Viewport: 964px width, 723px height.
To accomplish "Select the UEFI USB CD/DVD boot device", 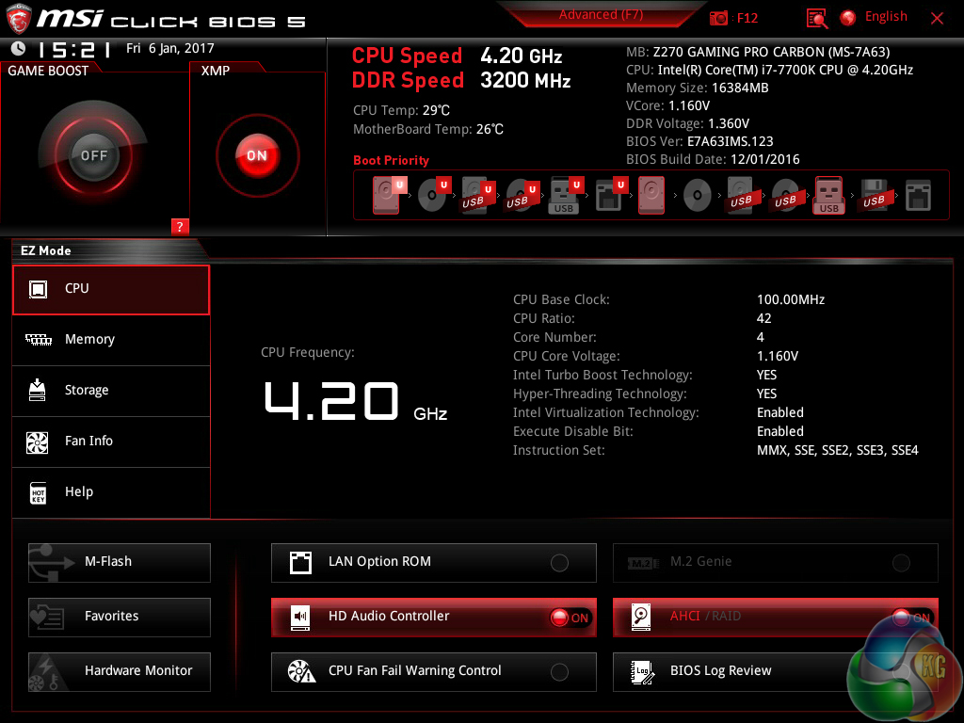I will point(522,195).
